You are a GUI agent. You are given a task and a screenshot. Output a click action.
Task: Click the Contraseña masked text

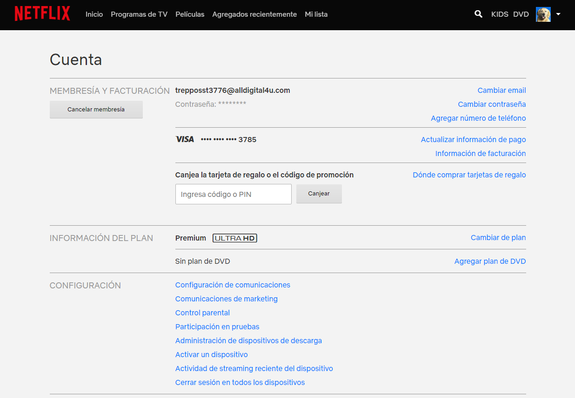click(211, 104)
